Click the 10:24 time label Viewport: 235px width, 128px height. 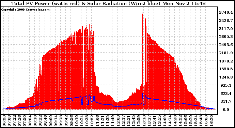(x=82, y=121)
